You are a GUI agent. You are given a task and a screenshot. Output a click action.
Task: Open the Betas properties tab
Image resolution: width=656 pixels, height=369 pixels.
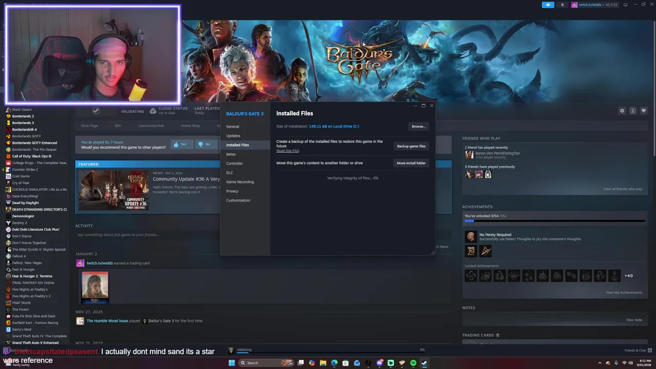231,154
